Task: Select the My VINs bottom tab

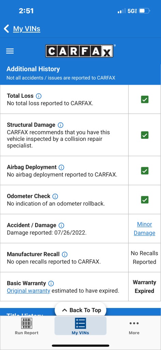Action: point(80,326)
